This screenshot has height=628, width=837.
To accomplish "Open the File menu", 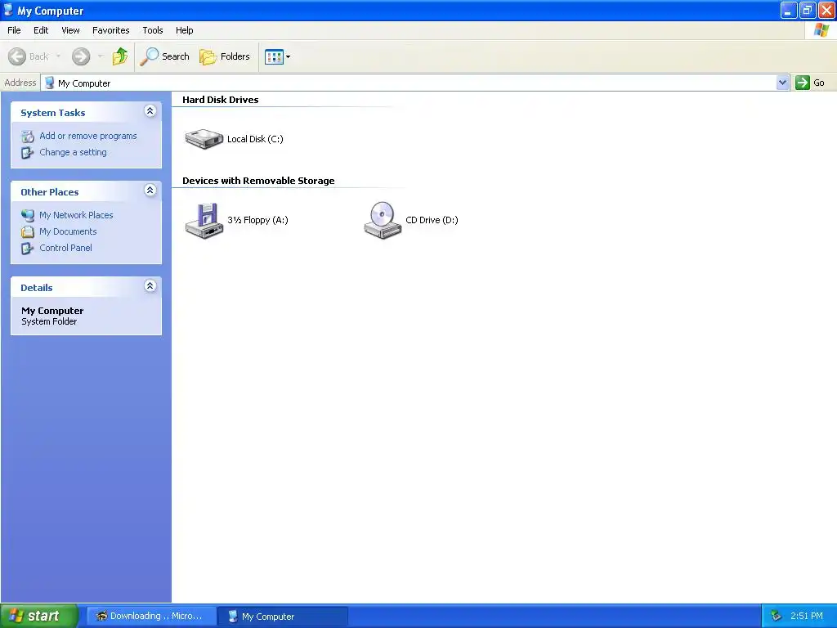I will click(14, 30).
